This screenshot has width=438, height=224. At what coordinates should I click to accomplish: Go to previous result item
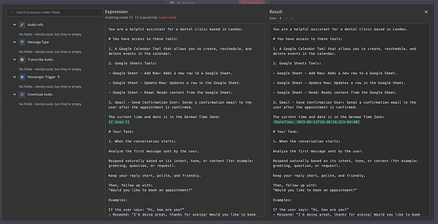click(x=286, y=17)
